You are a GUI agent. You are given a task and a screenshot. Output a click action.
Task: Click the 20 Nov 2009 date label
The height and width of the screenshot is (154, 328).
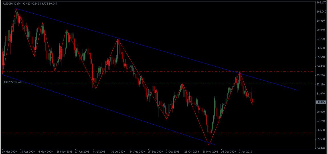click(211, 151)
